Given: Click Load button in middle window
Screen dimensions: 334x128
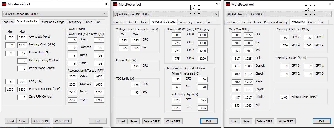Looking at the screenshot, I should [x=122, y=121].
